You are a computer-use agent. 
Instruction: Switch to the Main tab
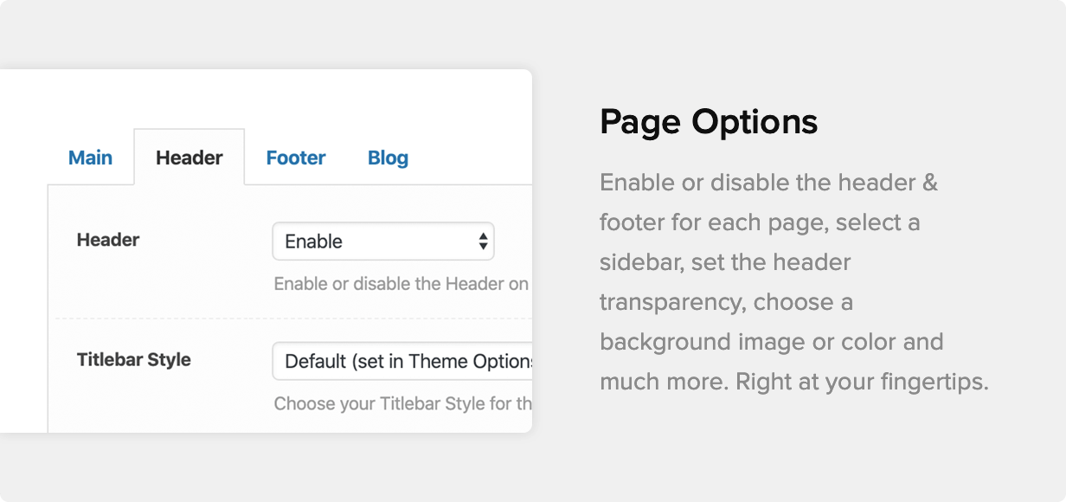[x=90, y=158]
